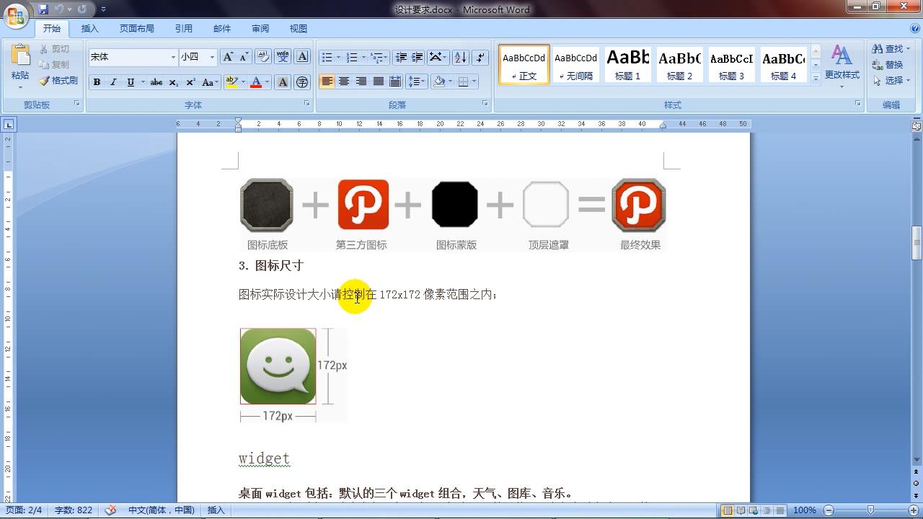Screen dimensions: 923x519
Task: Save document with quick access save icon
Action: [x=43, y=9]
